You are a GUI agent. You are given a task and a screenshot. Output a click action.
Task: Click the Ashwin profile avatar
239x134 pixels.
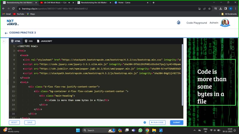(x=225, y=23)
